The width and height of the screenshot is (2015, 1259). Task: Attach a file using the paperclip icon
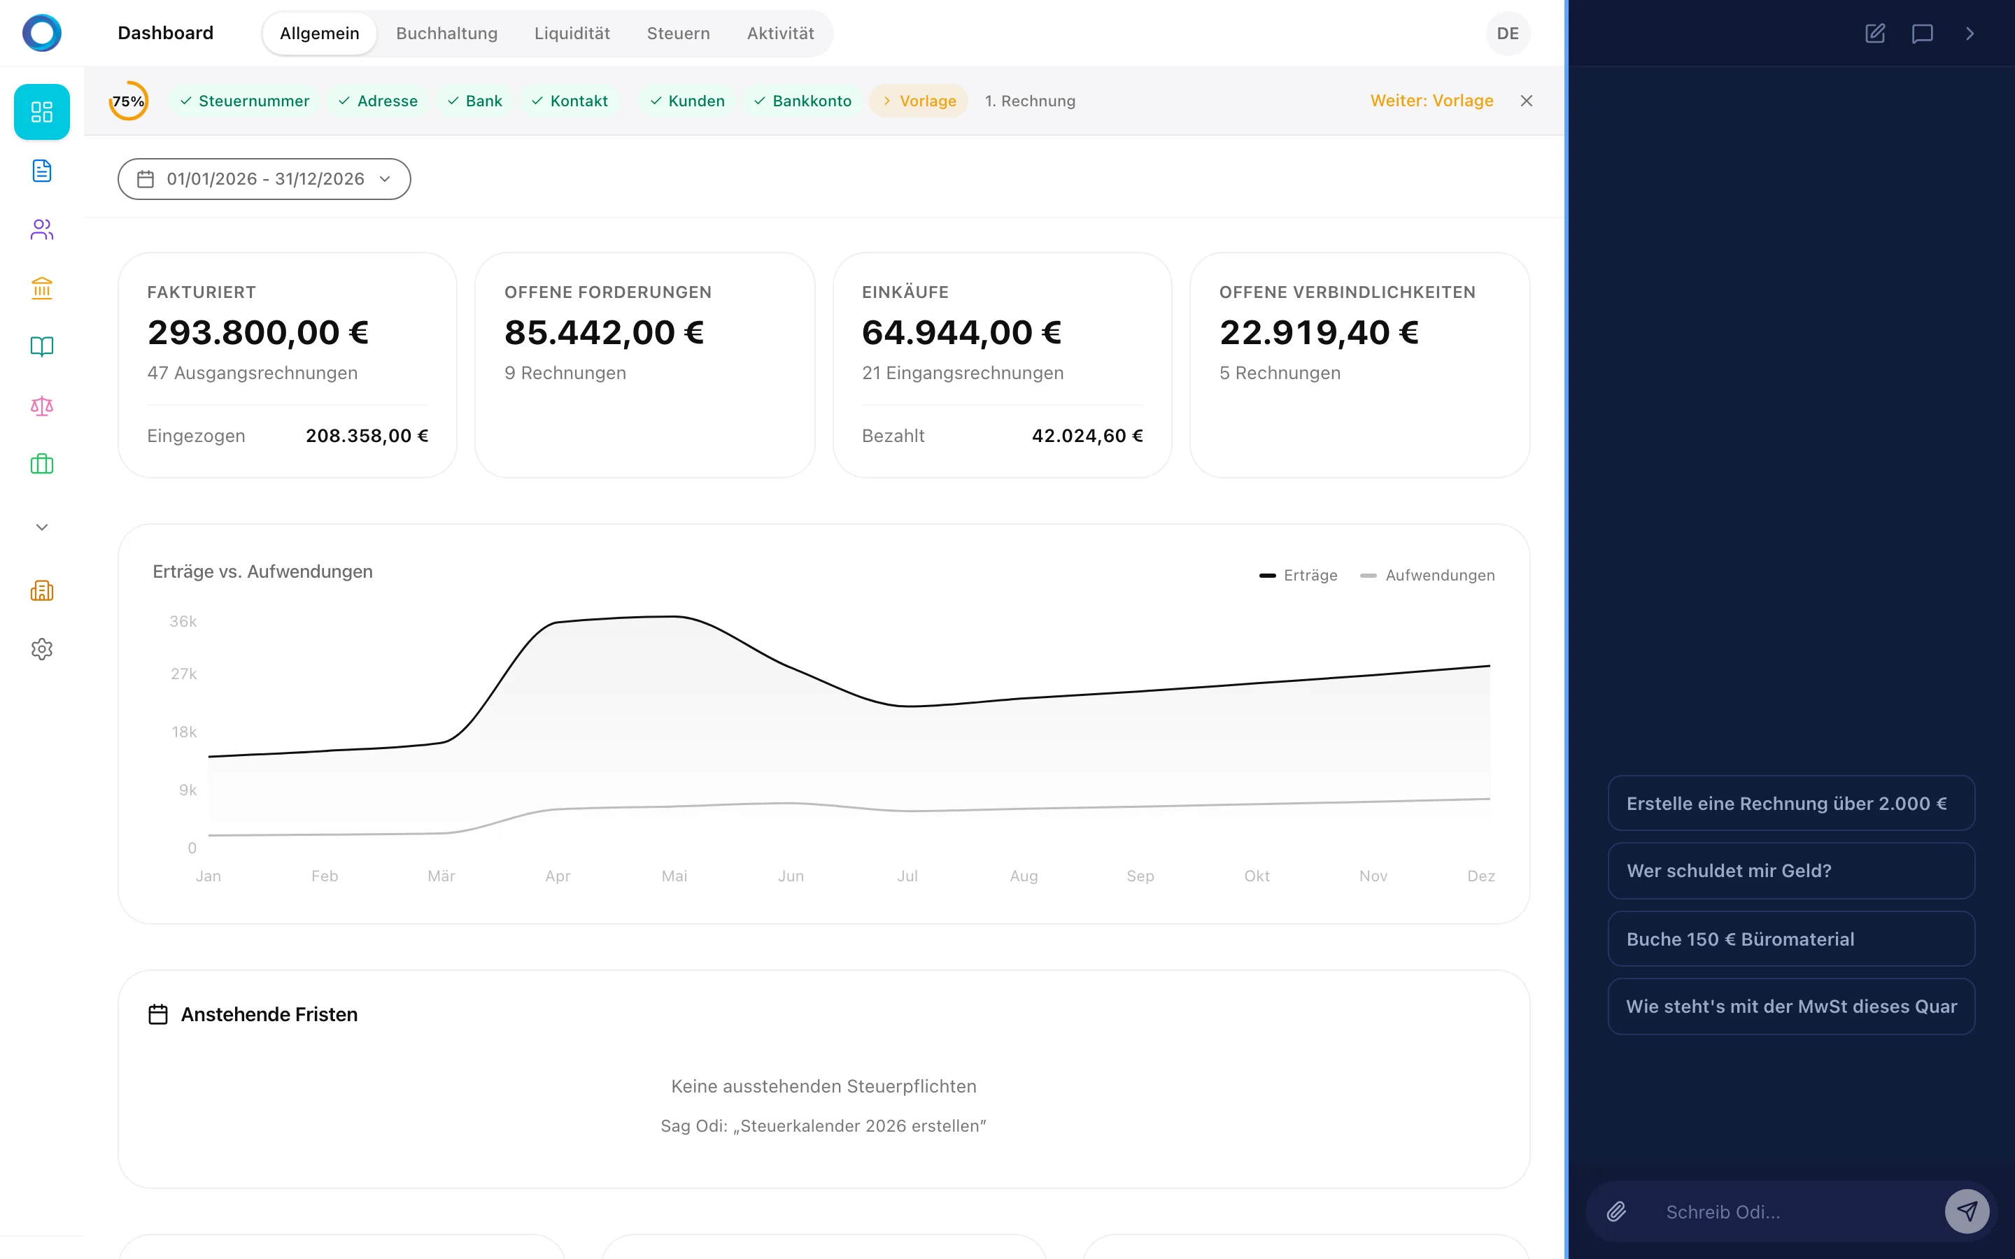[1618, 1211]
